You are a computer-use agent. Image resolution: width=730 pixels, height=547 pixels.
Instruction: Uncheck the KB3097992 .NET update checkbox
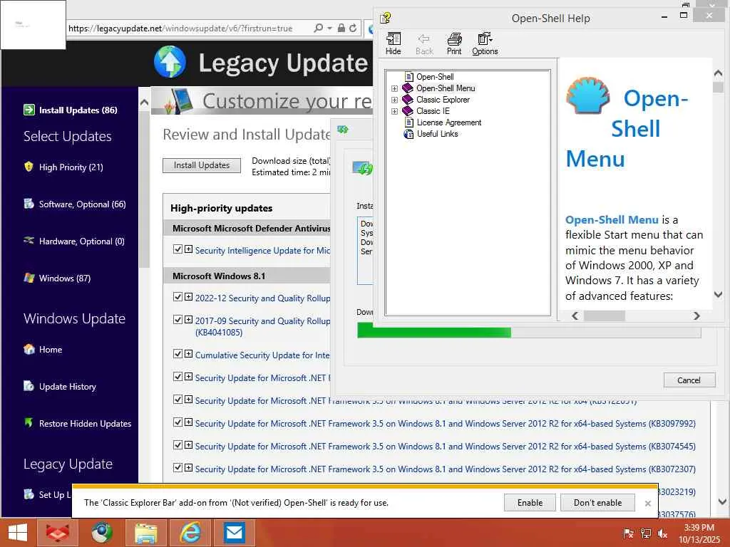[x=178, y=422]
